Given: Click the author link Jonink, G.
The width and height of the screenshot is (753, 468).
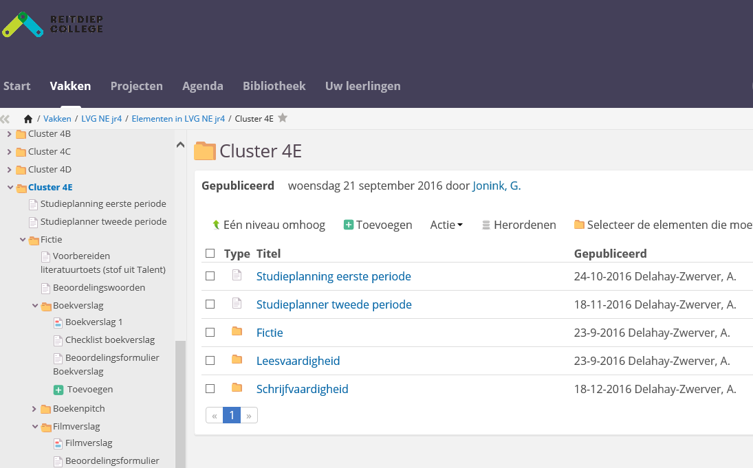Looking at the screenshot, I should (x=496, y=186).
